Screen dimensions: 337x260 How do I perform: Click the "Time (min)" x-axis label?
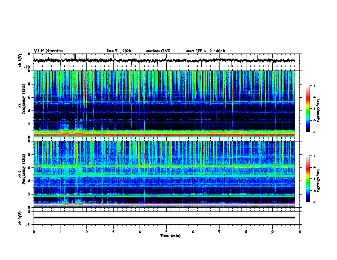click(x=170, y=236)
